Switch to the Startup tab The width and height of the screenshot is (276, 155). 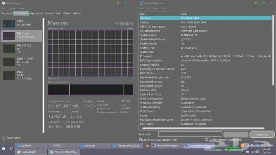(x=49, y=13)
